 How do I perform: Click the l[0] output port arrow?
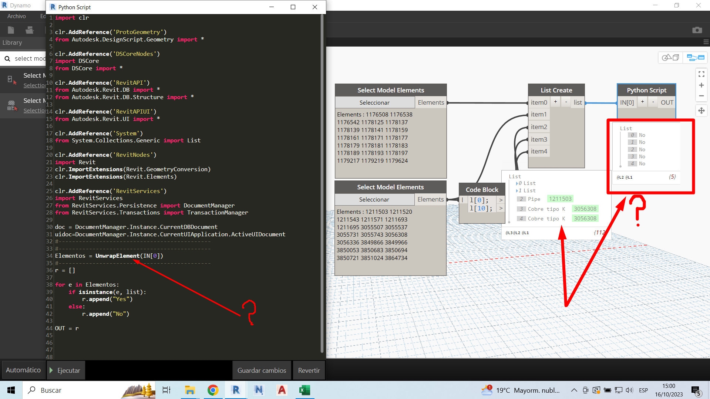501,200
